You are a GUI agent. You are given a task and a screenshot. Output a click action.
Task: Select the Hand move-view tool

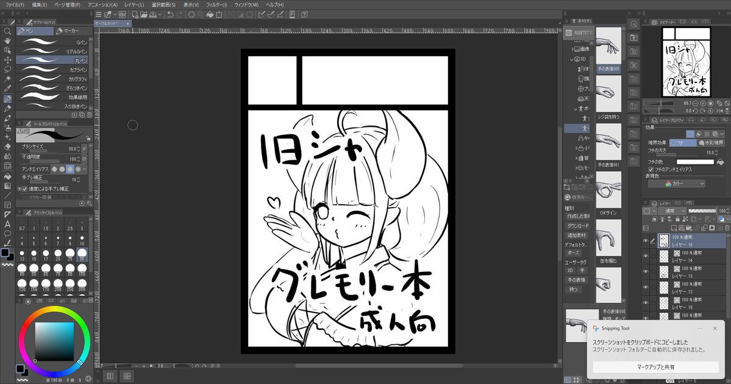pyautogui.click(x=7, y=41)
